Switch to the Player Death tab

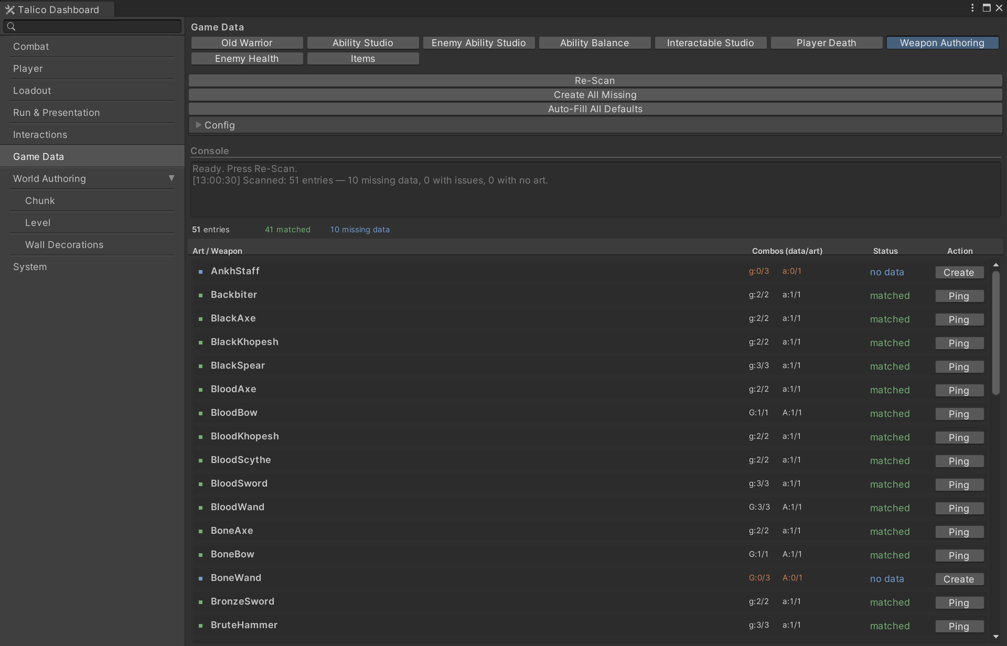(x=827, y=43)
